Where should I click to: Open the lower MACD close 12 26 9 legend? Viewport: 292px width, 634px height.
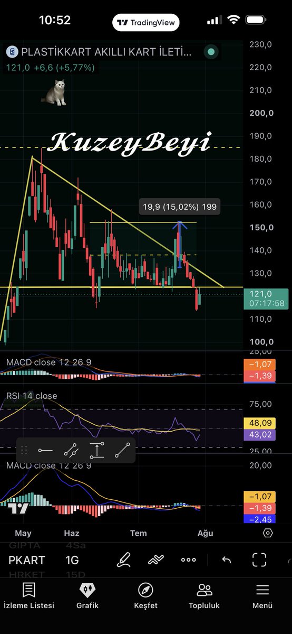48,465
